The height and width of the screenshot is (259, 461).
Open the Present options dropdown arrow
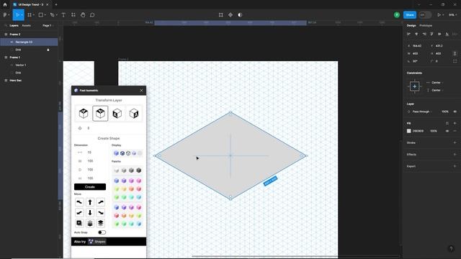point(443,15)
